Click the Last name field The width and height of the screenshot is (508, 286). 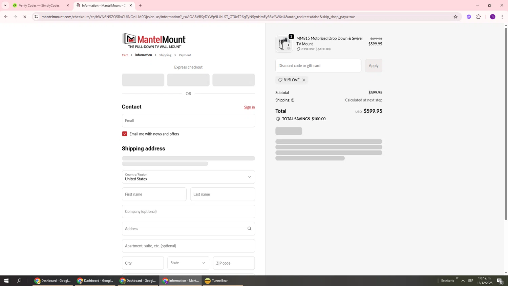(x=223, y=194)
